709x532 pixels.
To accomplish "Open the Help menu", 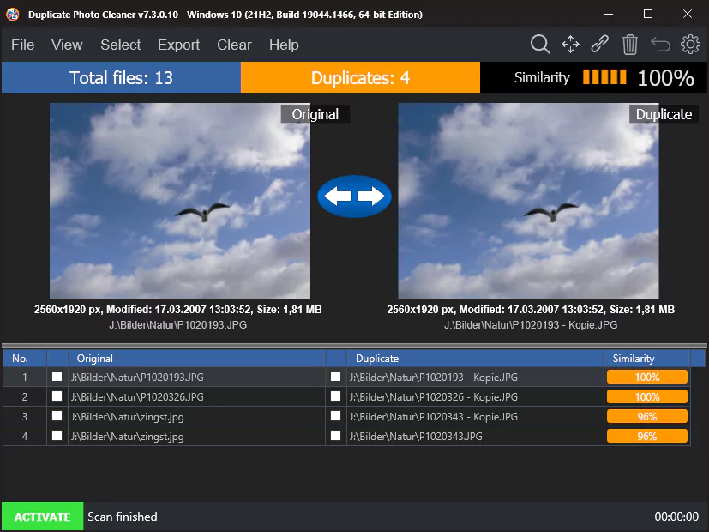I will pos(284,45).
